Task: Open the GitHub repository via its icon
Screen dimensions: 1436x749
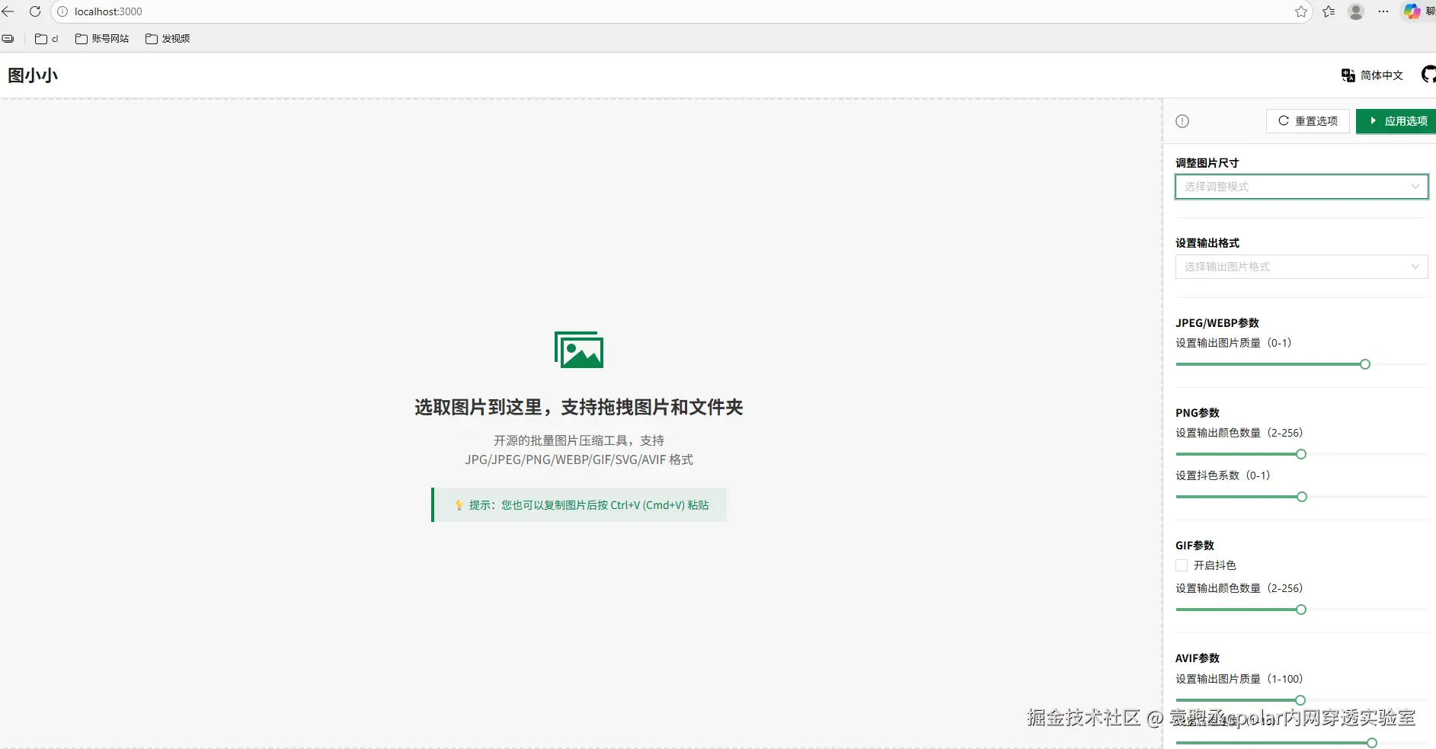Action: pos(1428,75)
